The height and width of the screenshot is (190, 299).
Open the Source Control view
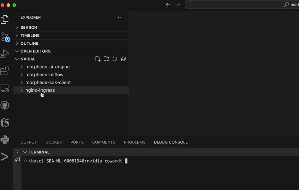(x=5, y=37)
